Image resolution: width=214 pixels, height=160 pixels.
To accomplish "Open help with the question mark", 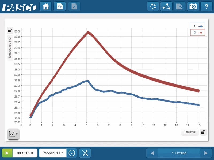I will pyautogui.click(x=206, y=7).
